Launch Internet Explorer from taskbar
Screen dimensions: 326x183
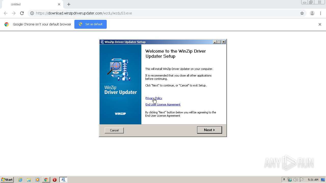tap(20, 180)
